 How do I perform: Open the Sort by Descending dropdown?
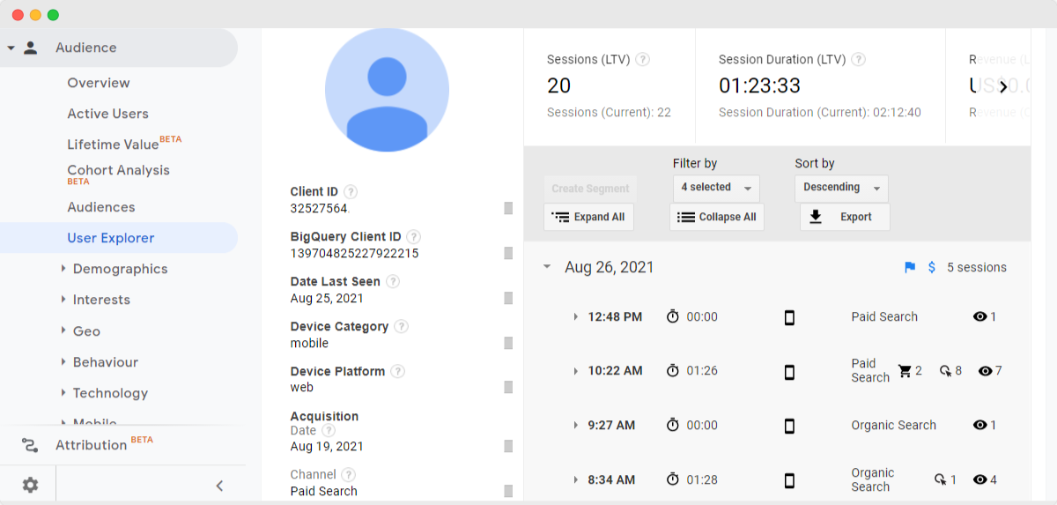click(840, 188)
